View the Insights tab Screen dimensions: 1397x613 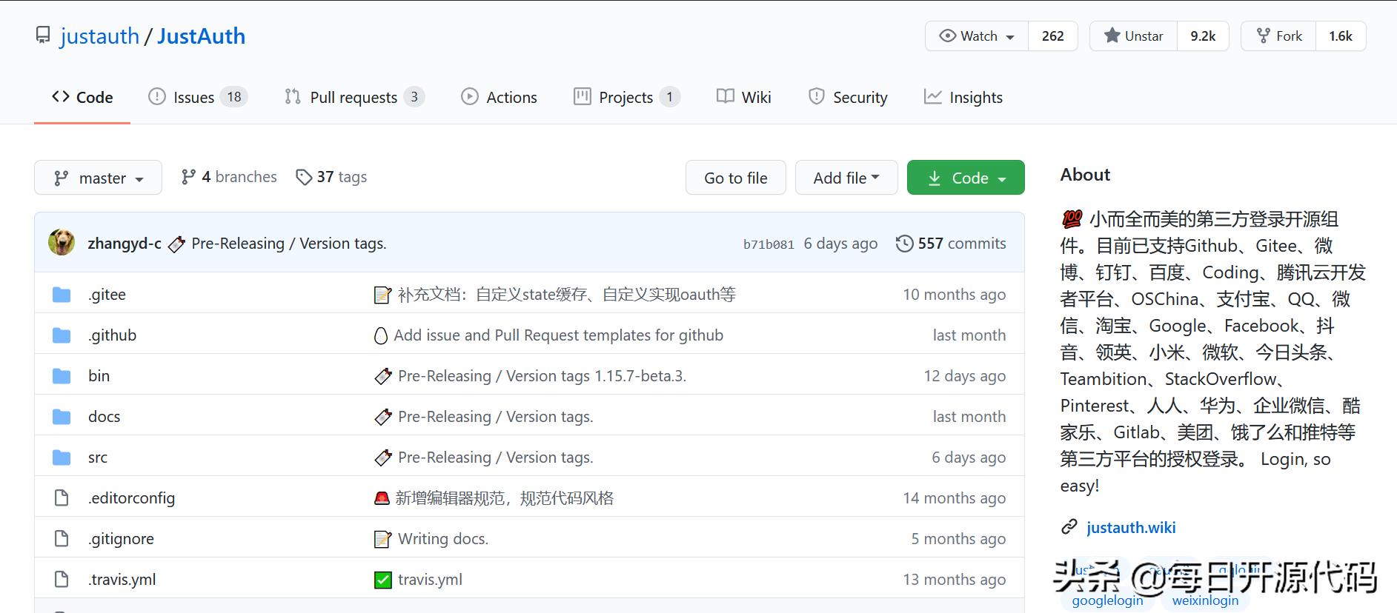[x=963, y=97]
